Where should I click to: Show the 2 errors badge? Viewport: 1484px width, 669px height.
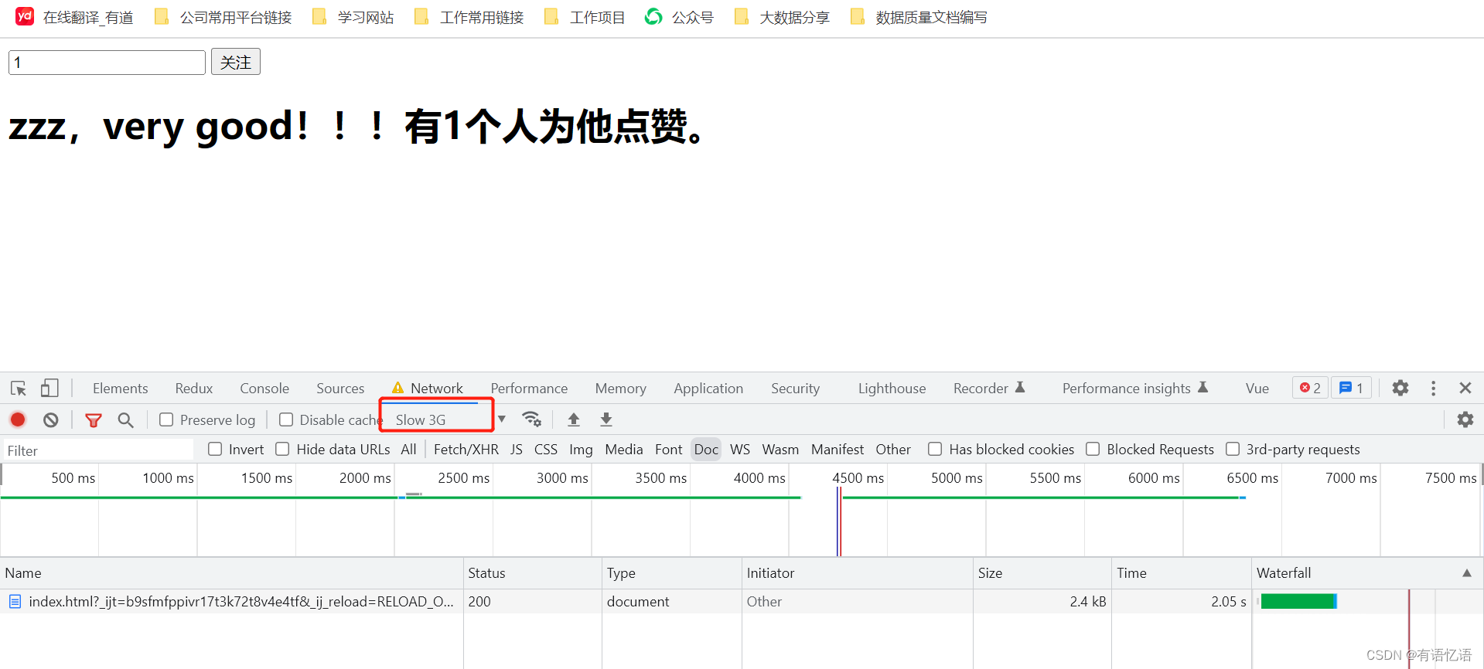(1310, 388)
